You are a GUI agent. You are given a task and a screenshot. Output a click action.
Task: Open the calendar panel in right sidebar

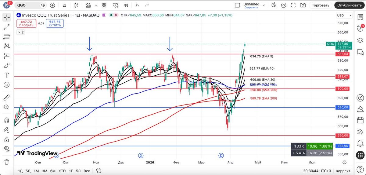pyautogui.click(x=360, y=120)
